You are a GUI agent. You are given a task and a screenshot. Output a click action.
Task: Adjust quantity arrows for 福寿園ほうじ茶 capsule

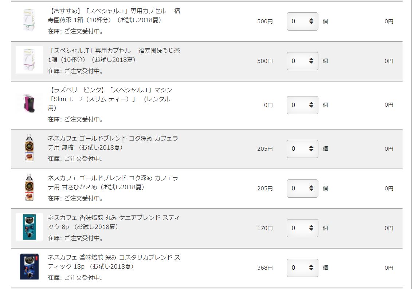click(311, 61)
